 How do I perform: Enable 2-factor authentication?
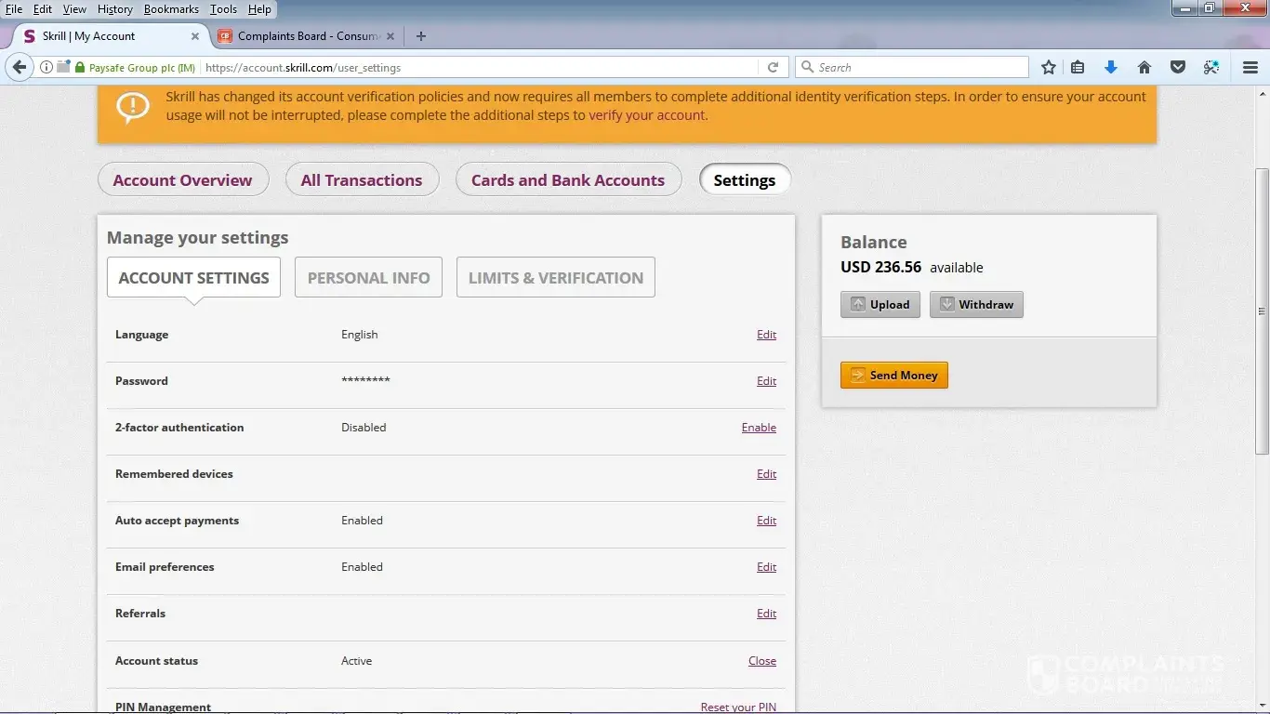(759, 428)
